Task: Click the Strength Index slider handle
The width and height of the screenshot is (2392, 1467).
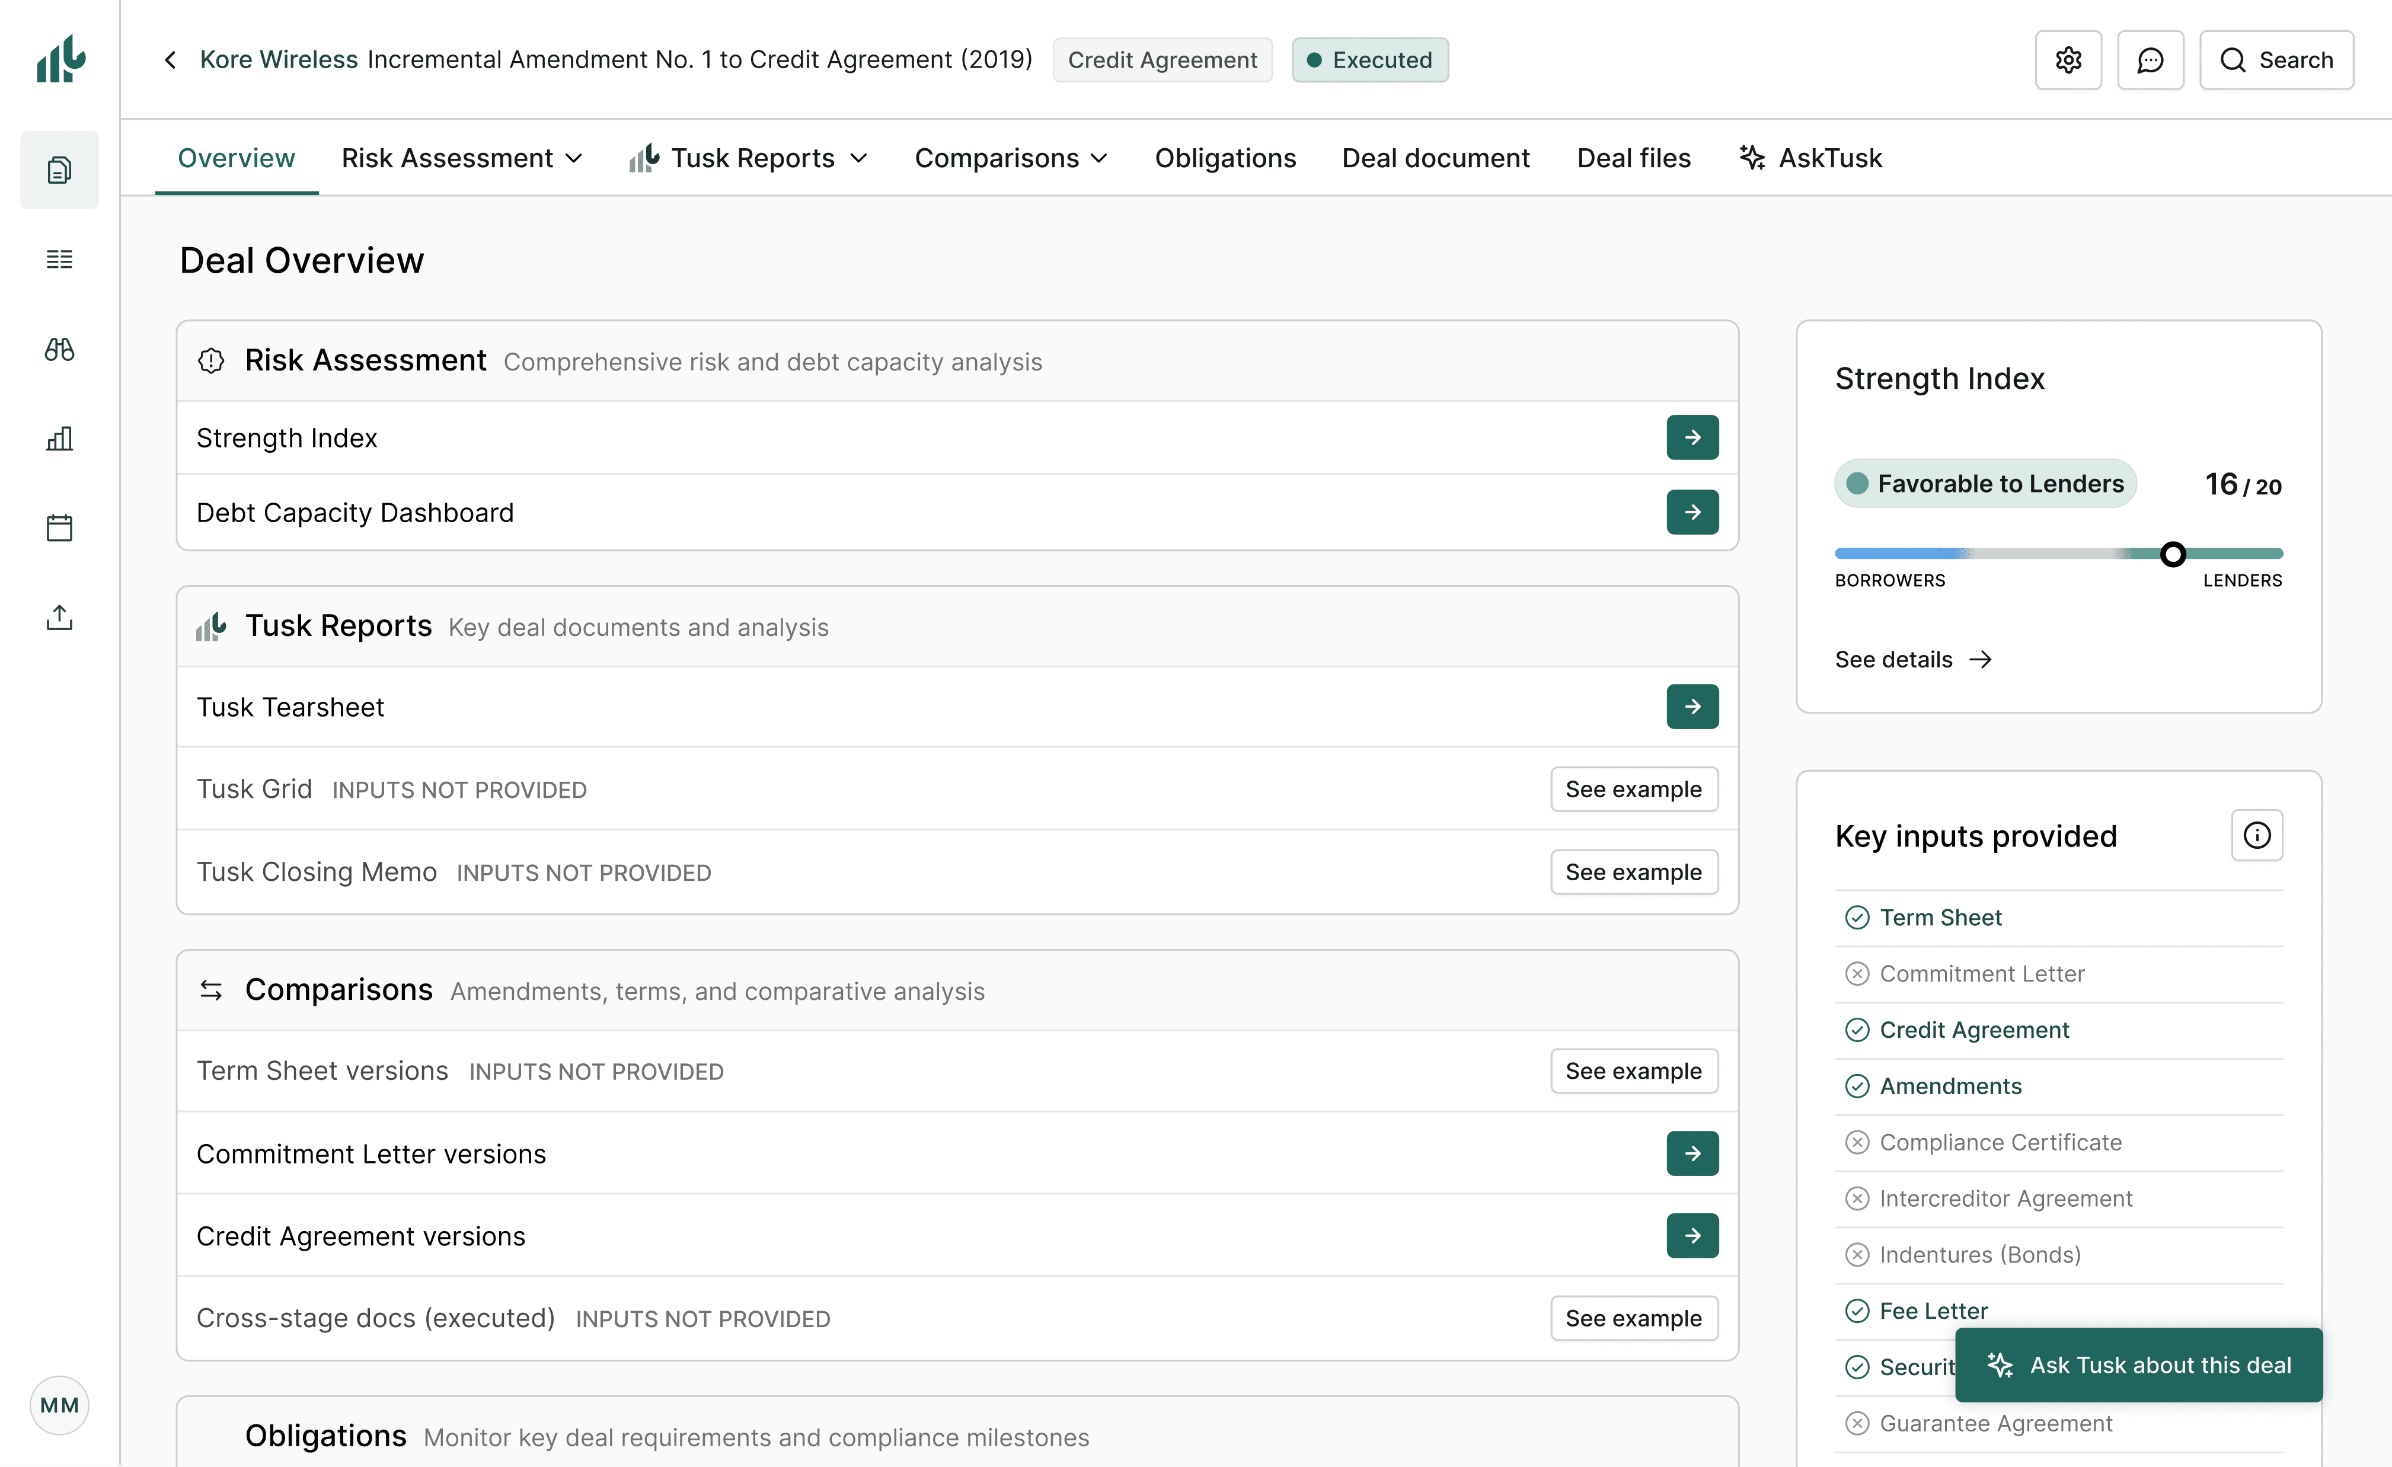Action: point(2173,554)
